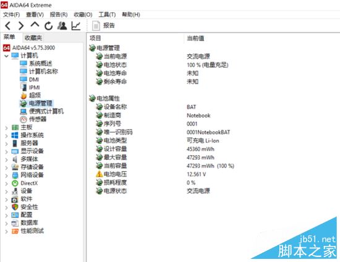The width and height of the screenshot is (340, 262).
Task: Switch to the 收藏夹 tab
Action: 33,38
